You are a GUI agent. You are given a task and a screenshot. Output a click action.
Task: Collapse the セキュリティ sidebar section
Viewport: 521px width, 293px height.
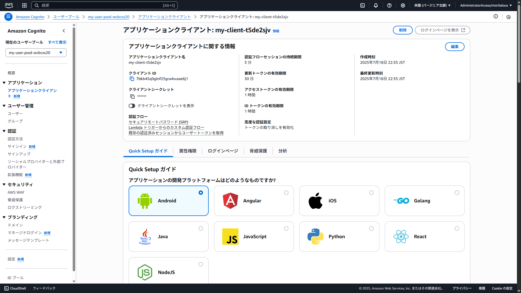tap(4, 184)
